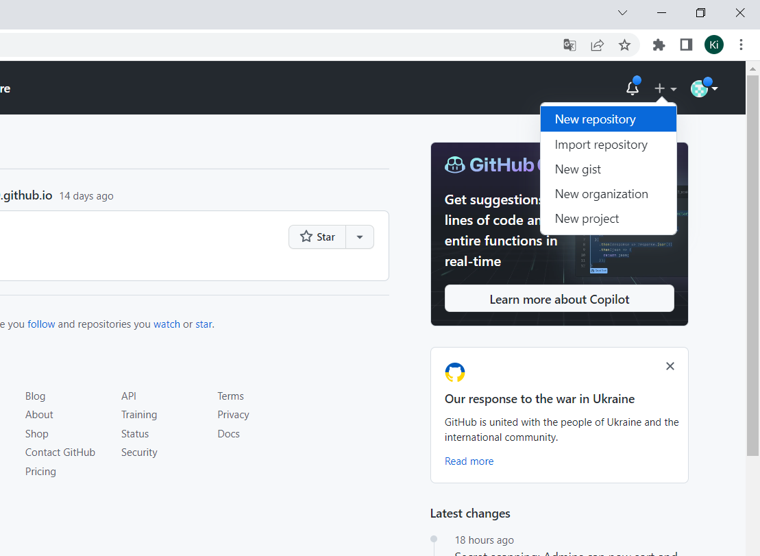
Task: Click Learn more about Copilot
Action: (559, 299)
